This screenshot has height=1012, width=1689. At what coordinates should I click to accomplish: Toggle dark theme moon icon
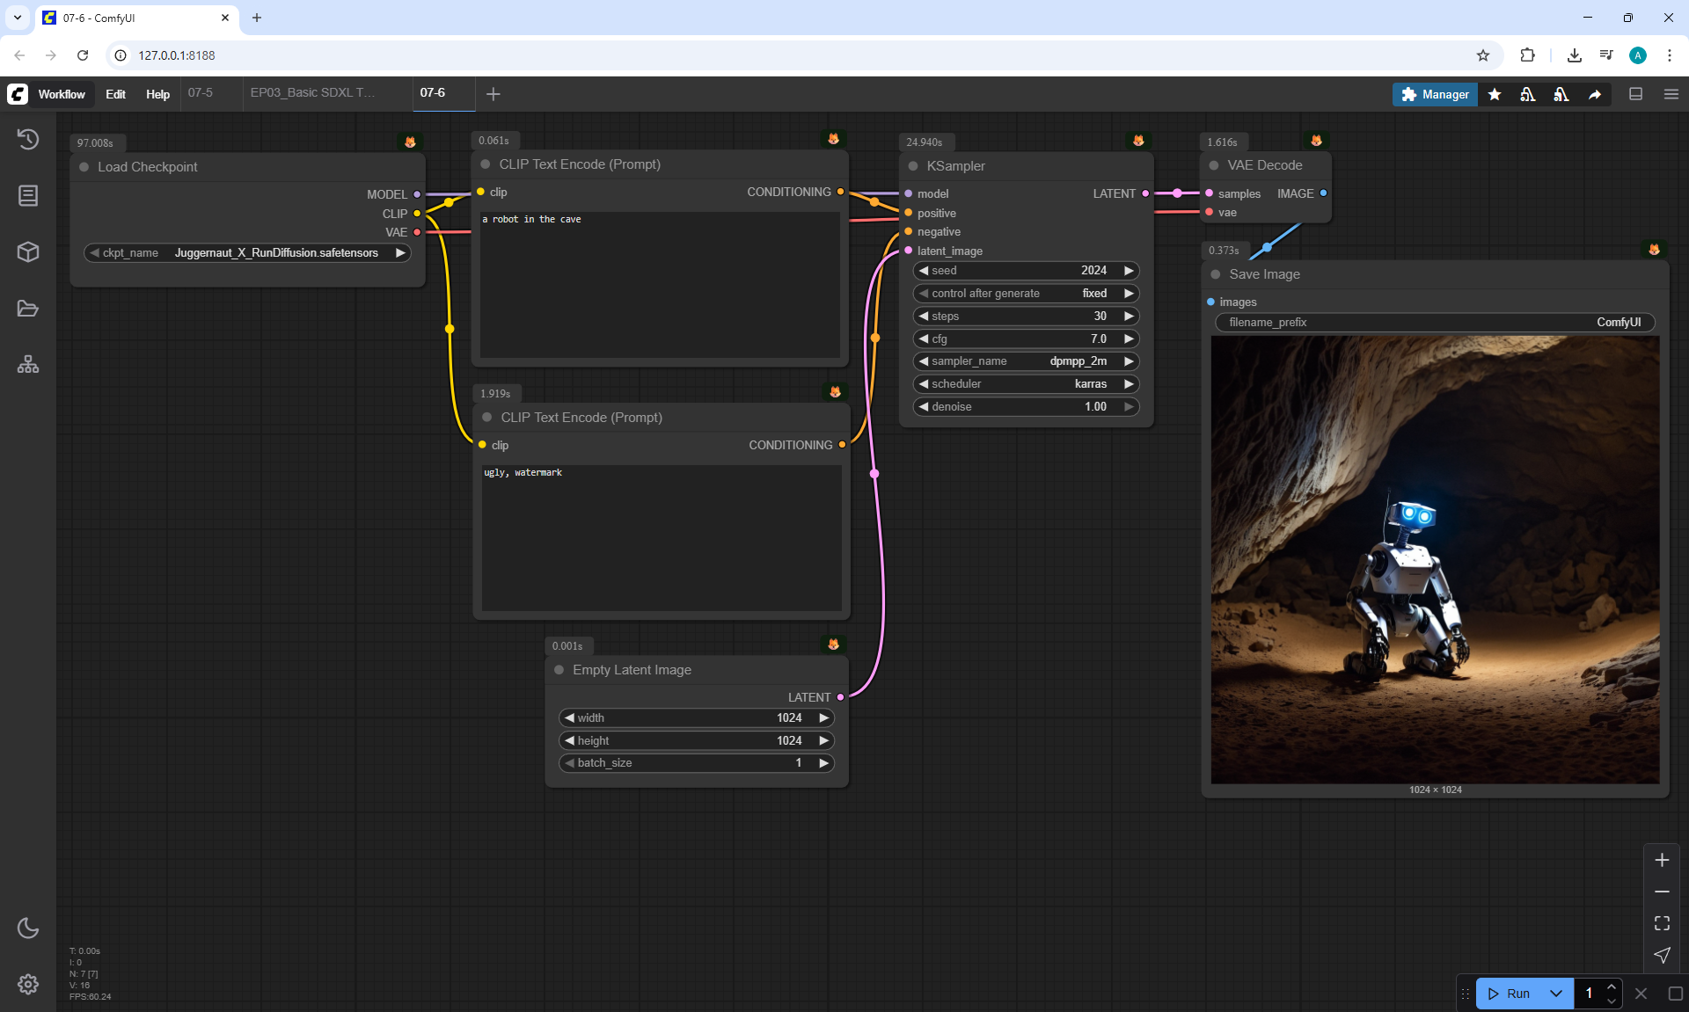click(28, 928)
